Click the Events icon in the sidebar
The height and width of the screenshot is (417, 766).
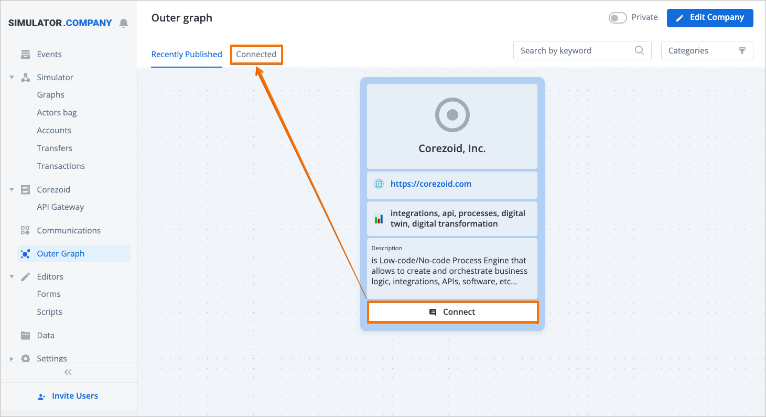click(x=25, y=54)
